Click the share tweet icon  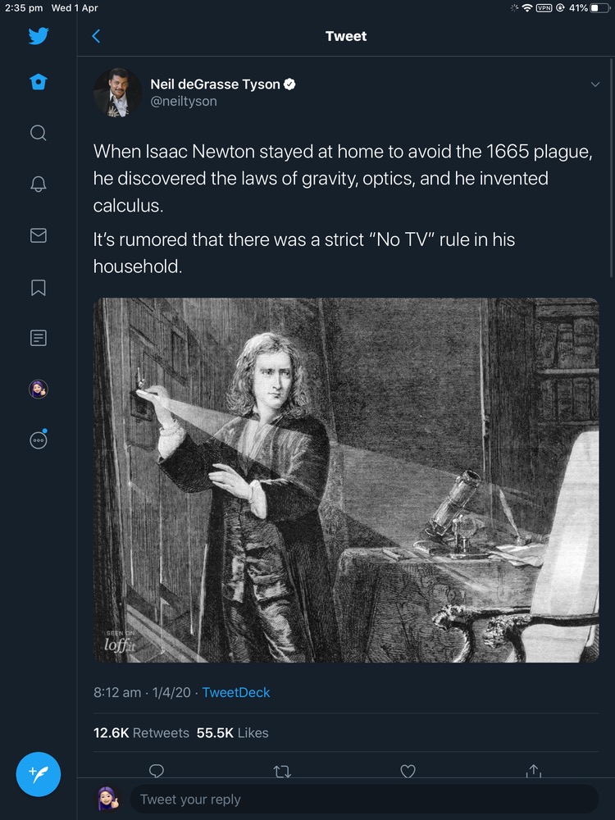(x=533, y=770)
